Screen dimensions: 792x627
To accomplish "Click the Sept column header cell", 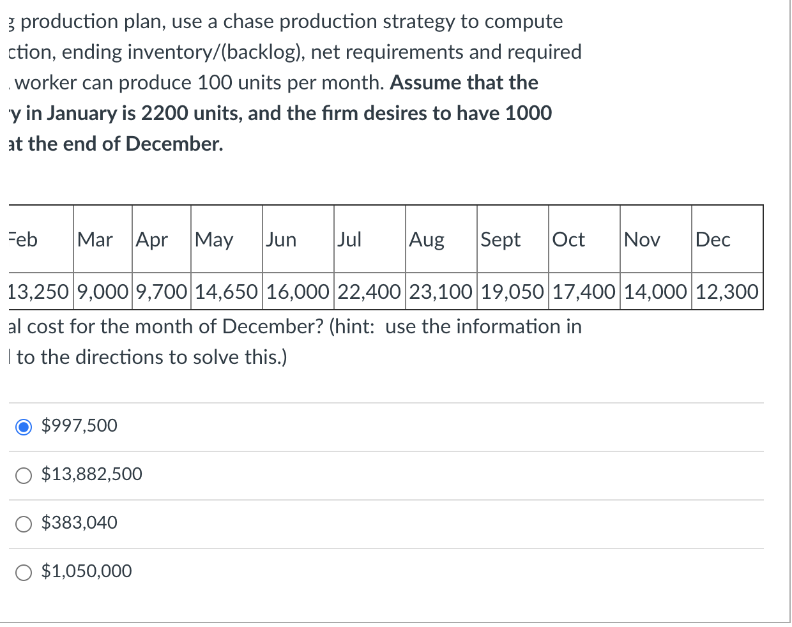I will pyautogui.click(x=512, y=239).
